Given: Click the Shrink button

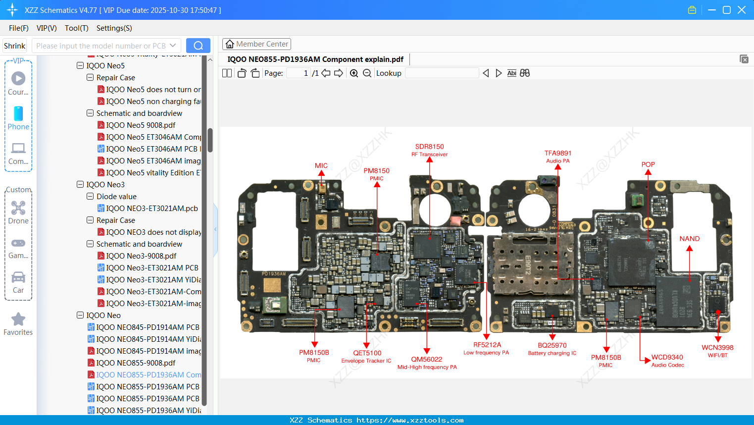Looking at the screenshot, I should [x=14, y=45].
